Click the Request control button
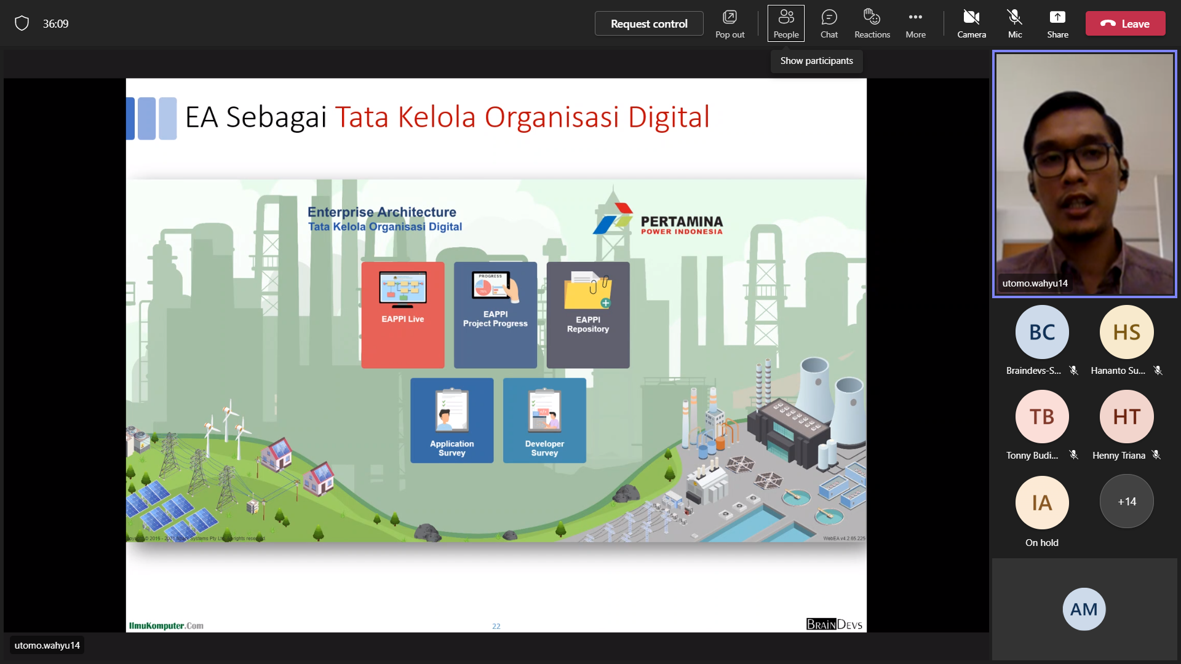 (648, 23)
